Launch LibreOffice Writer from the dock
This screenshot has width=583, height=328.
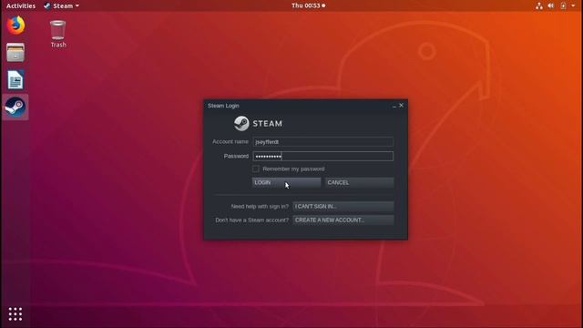point(15,79)
